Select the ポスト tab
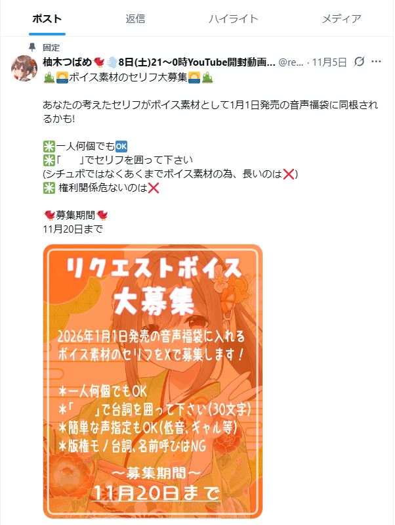 tap(47, 19)
